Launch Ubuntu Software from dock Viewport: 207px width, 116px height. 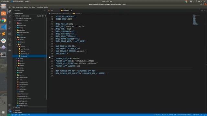coord(4,13)
